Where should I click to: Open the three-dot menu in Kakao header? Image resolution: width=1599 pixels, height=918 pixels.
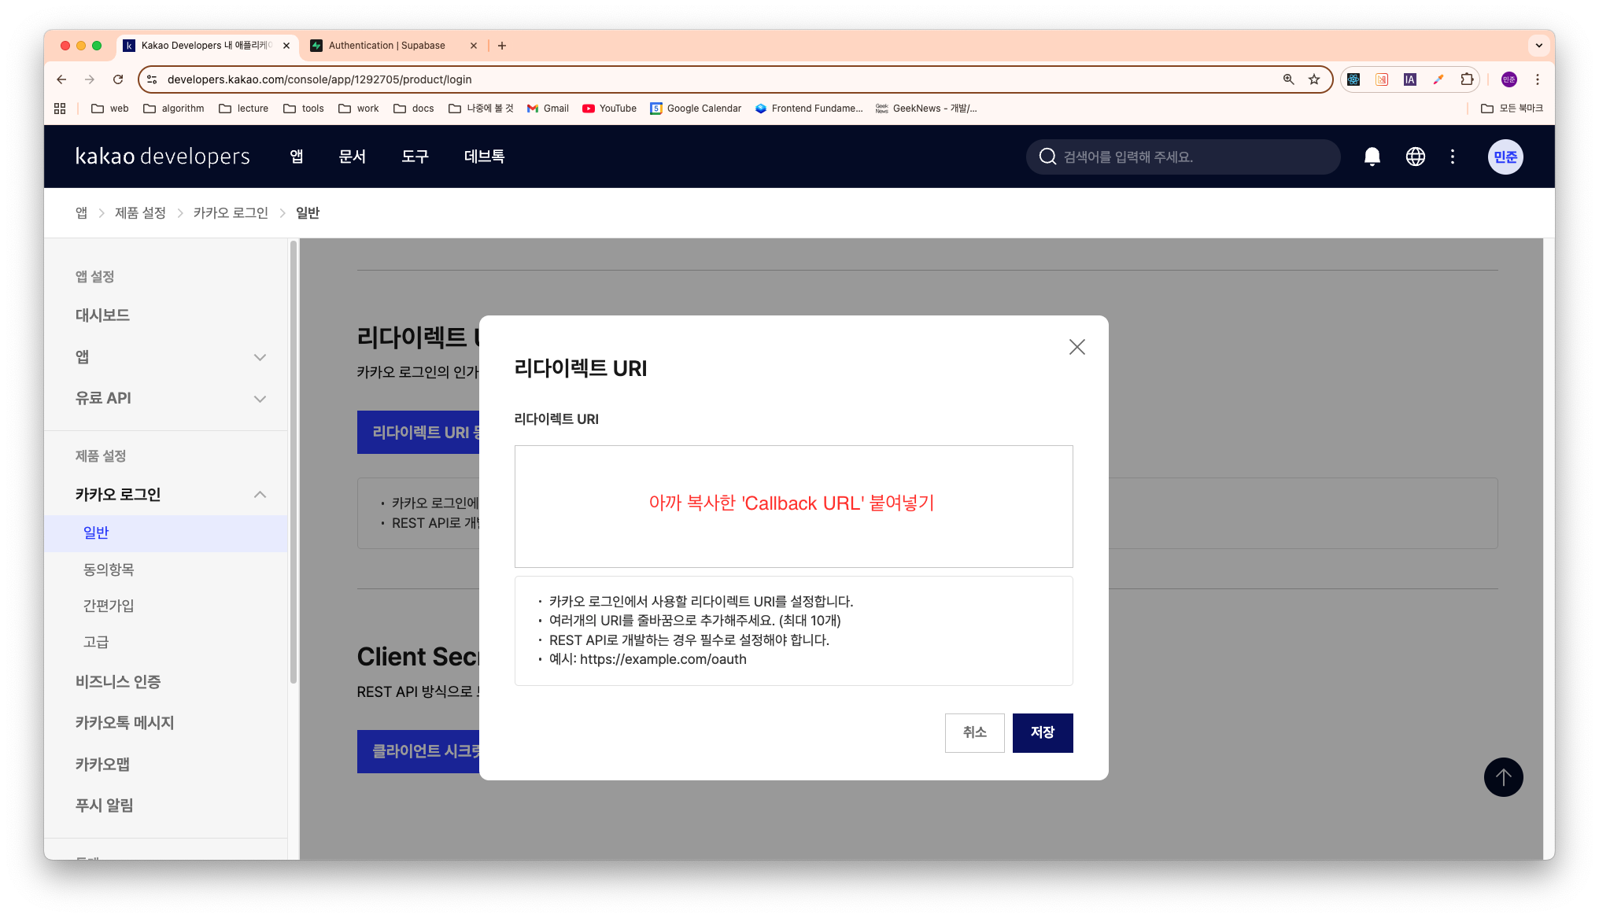pos(1453,157)
